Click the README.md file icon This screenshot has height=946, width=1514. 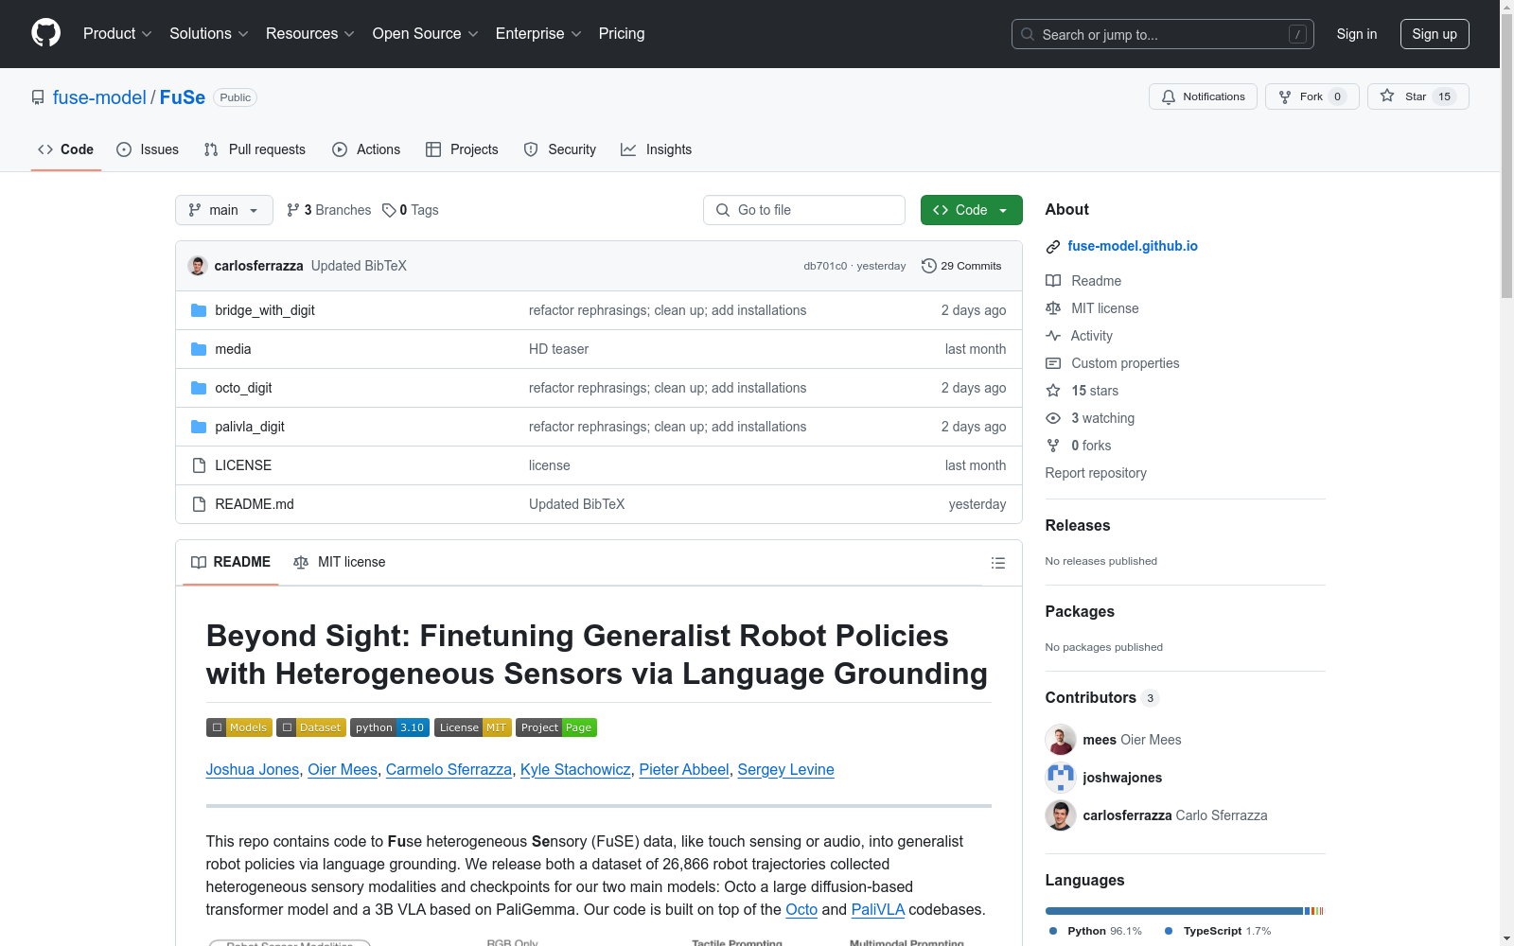(199, 504)
